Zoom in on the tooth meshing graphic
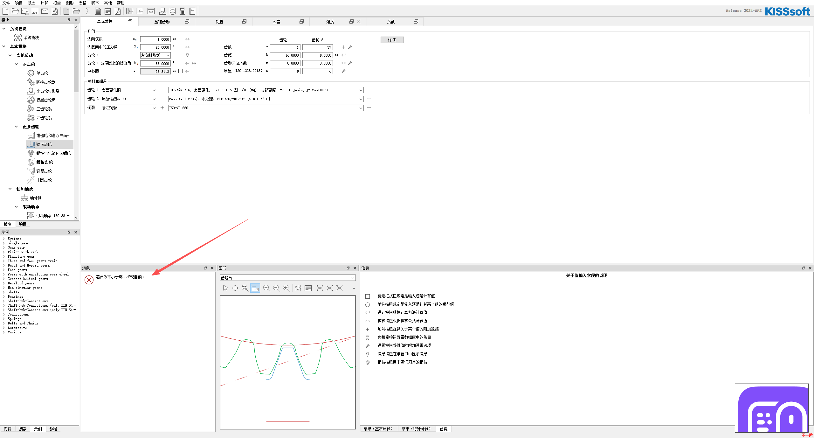Screen dimensions: 814x438 click(266, 288)
